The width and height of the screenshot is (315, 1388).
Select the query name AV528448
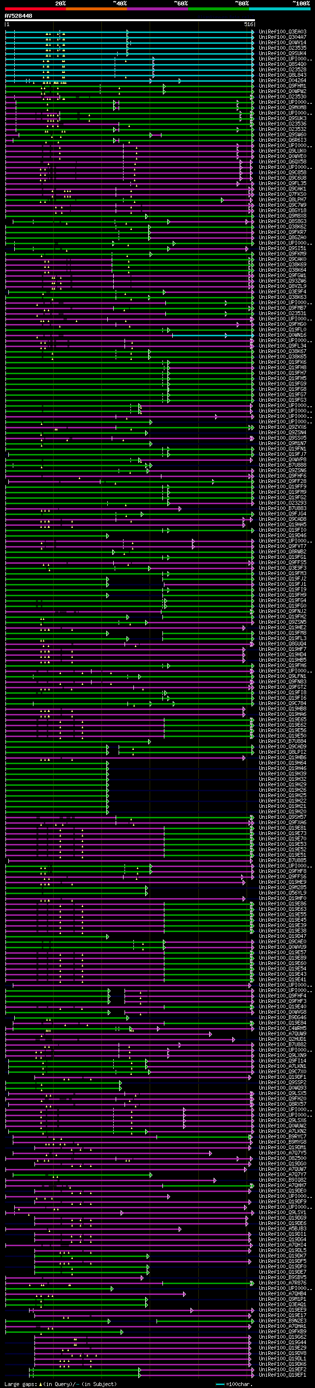[x=18, y=16]
